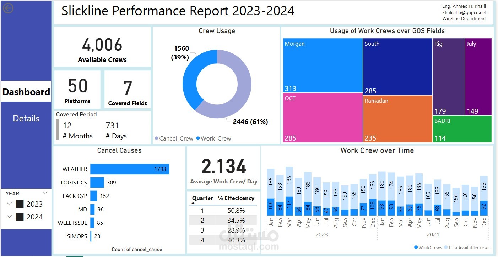Click the Count of cancel_cause axis label
This screenshot has width=498, height=257.
pyautogui.click(x=137, y=249)
